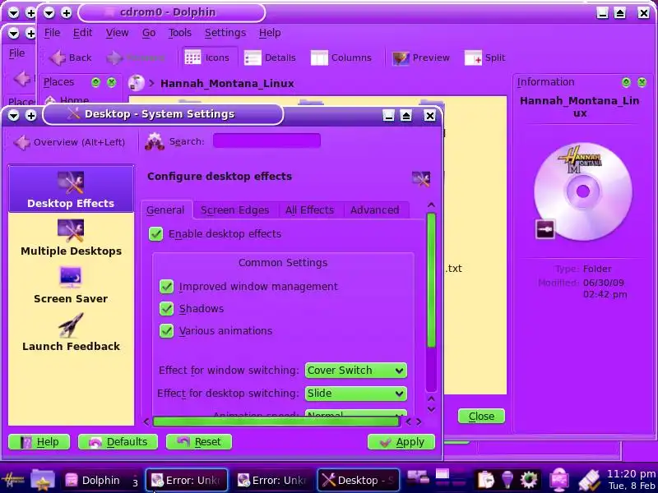This screenshot has height=493, width=658.
Task: Open the Help menu in Dolphin
Action: pos(270,33)
